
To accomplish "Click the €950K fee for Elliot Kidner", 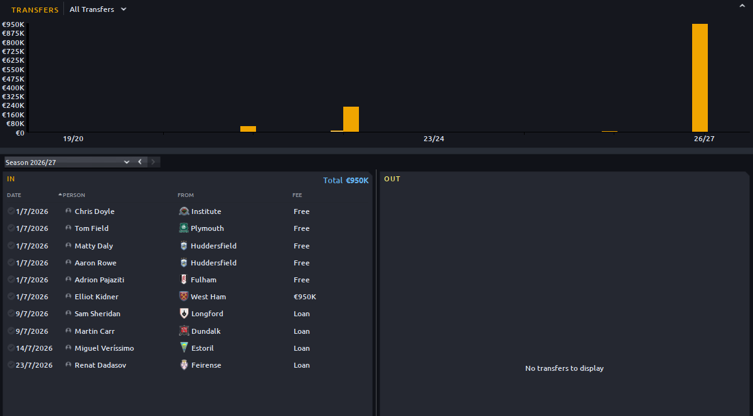I will point(305,297).
